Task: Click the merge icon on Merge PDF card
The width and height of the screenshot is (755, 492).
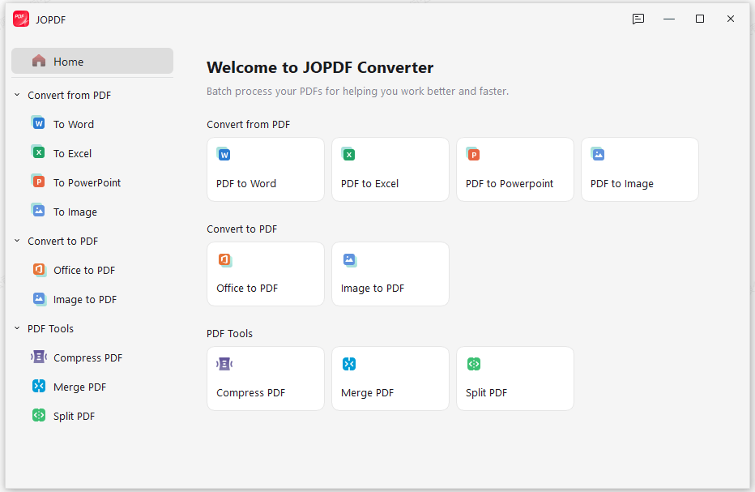Action: 349,364
